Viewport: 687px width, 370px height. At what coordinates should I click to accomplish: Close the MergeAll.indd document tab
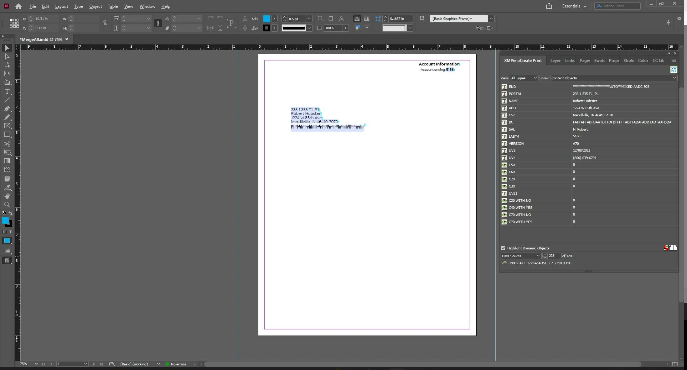click(67, 39)
